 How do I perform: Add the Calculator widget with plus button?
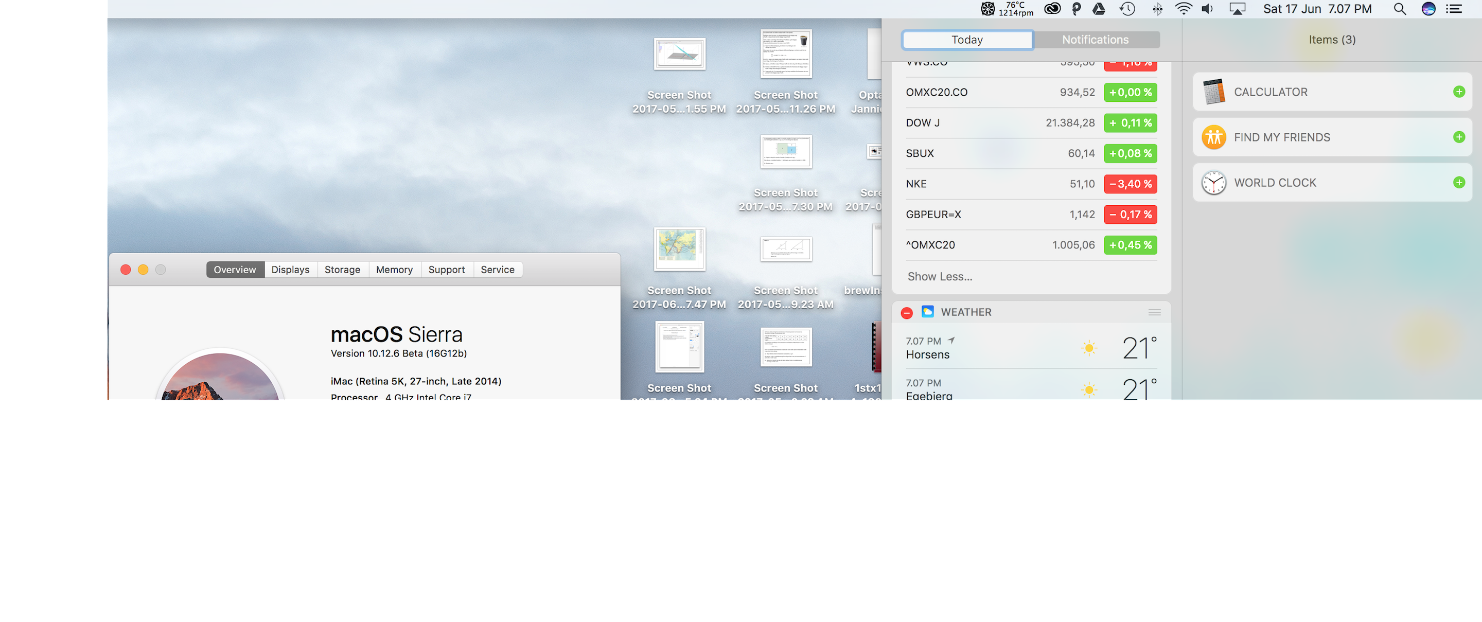(1459, 92)
